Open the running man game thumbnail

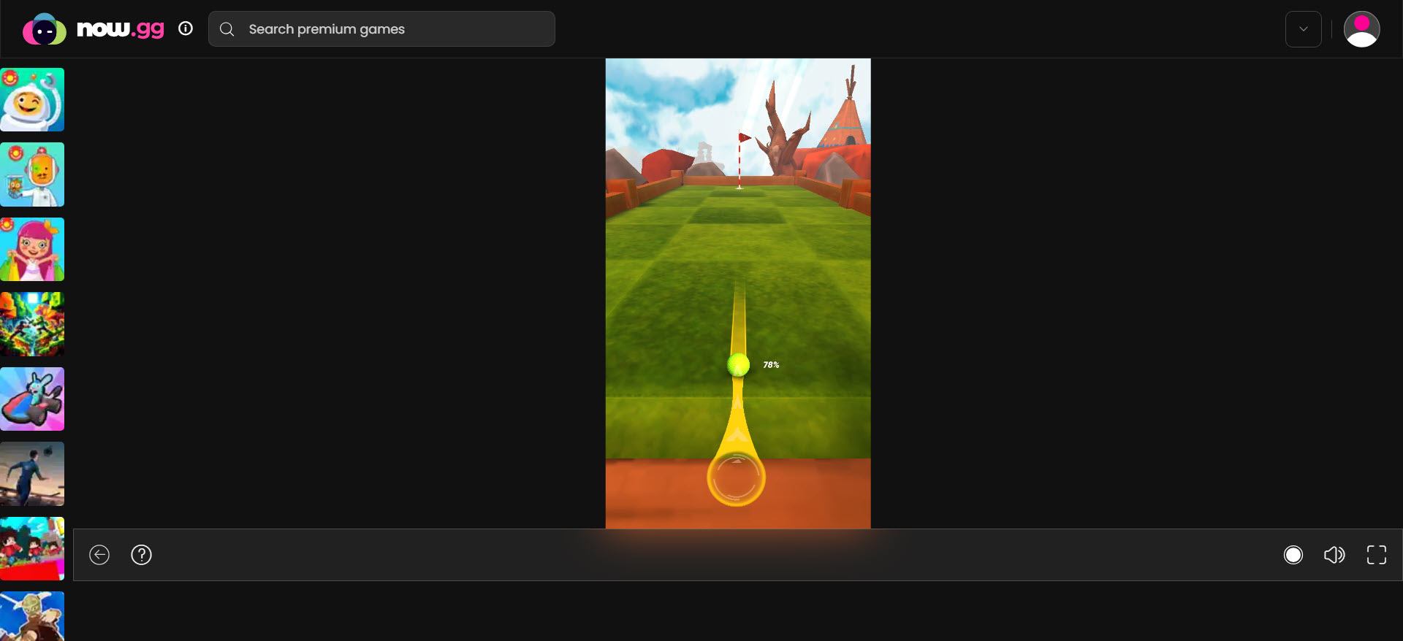click(x=32, y=474)
